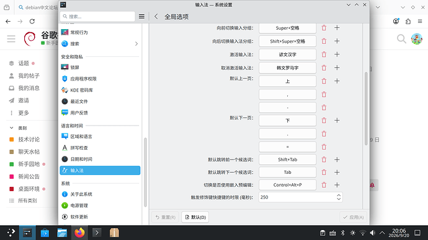
Task: Add shortcut for 切换是否使用嵌入预编辑
Action: tap(337, 185)
